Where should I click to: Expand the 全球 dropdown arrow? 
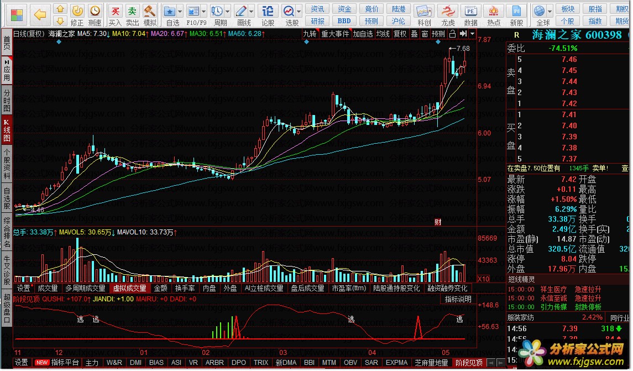point(550,11)
